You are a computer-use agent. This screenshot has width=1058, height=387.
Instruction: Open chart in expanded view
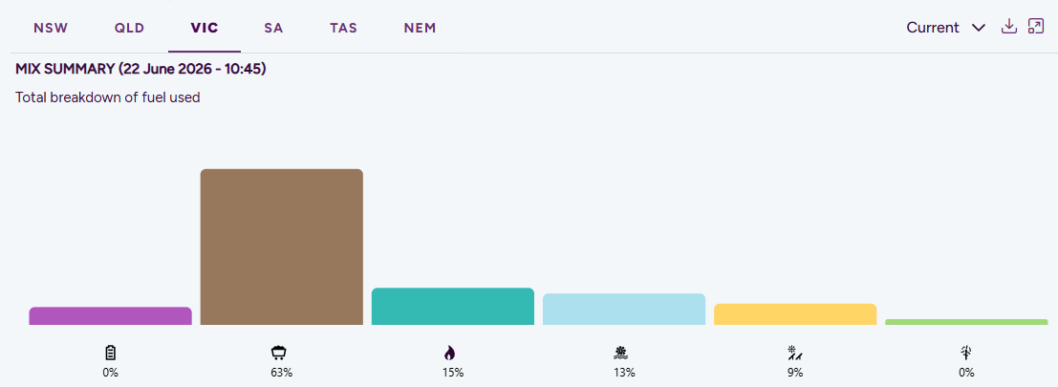click(1036, 27)
